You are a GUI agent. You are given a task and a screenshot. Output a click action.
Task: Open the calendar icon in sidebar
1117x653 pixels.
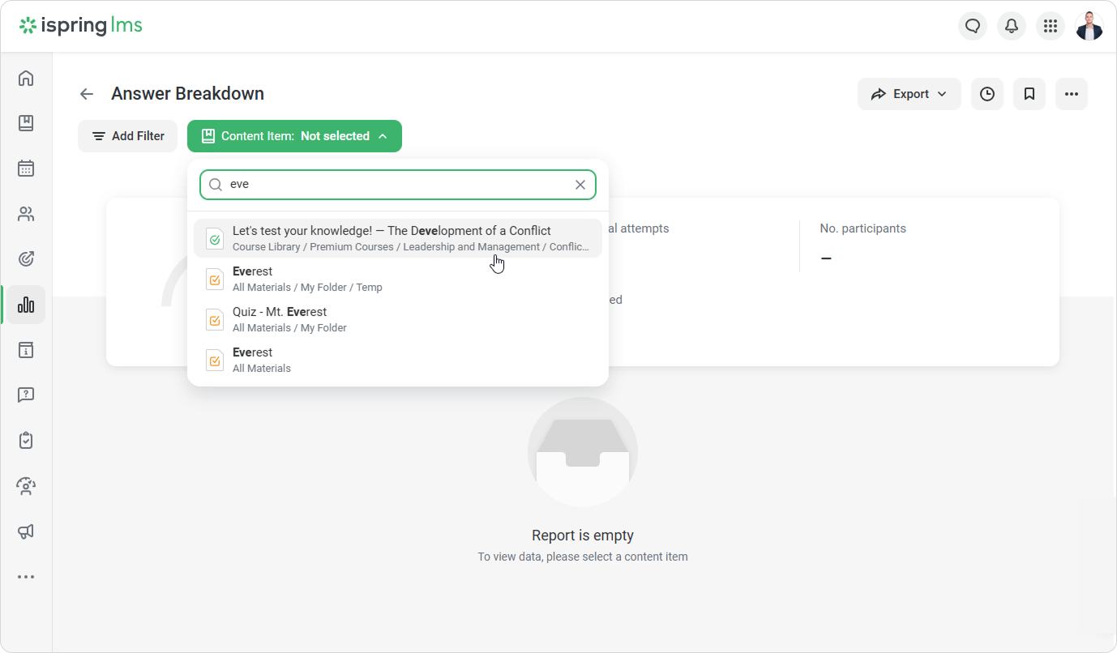(x=26, y=169)
